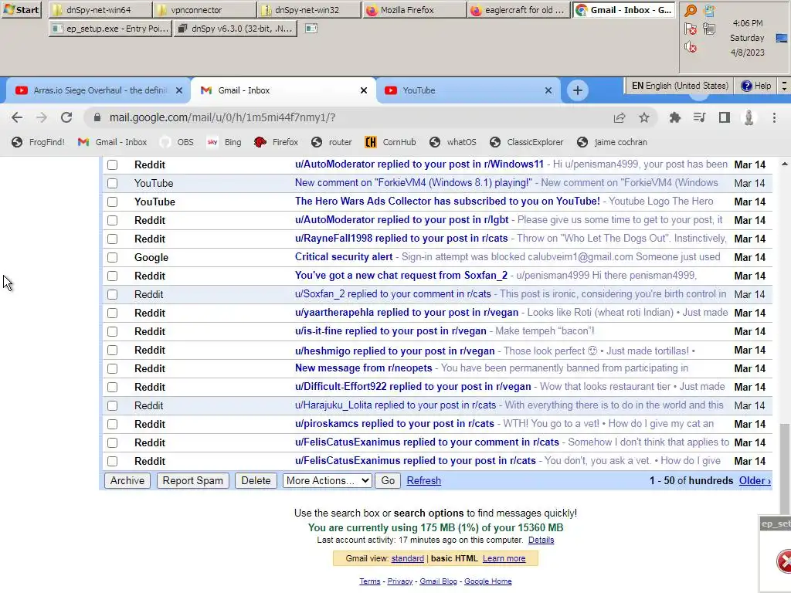The width and height of the screenshot is (791, 593).
Task: Open the whatOS bookmark
Action: click(x=453, y=142)
